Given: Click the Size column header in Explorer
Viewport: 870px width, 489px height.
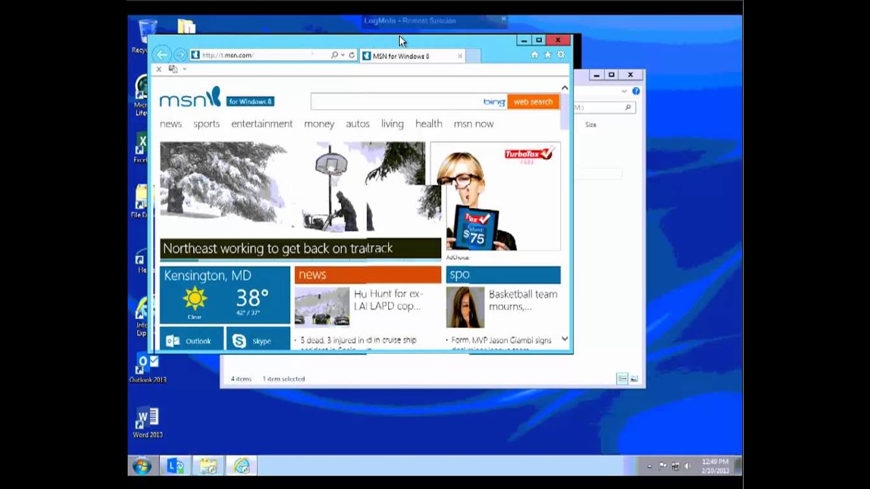Looking at the screenshot, I should tap(591, 125).
